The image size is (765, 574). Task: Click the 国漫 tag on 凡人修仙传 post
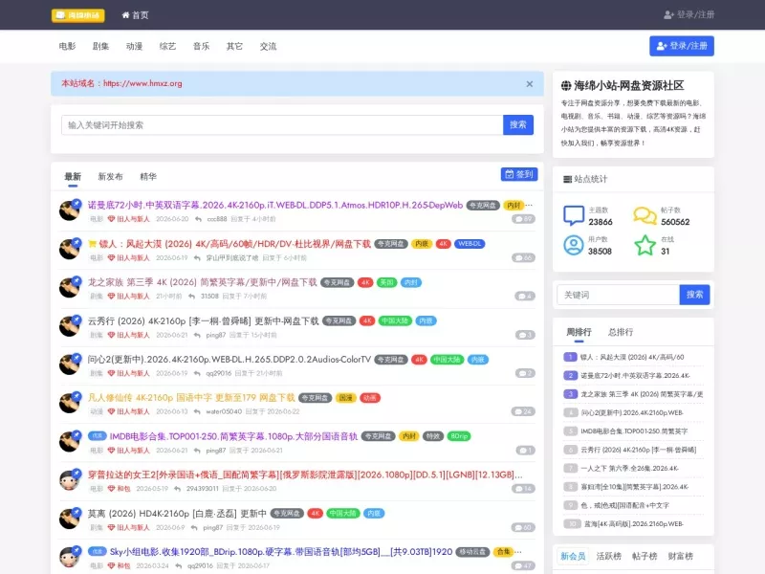click(345, 398)
